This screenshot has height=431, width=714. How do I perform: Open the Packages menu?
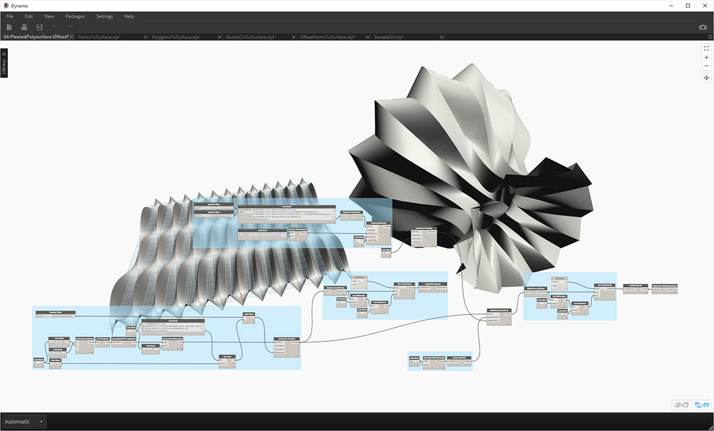75,16
